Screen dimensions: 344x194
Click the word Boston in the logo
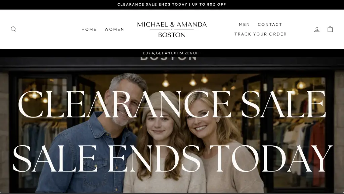[x=172, y=35]
